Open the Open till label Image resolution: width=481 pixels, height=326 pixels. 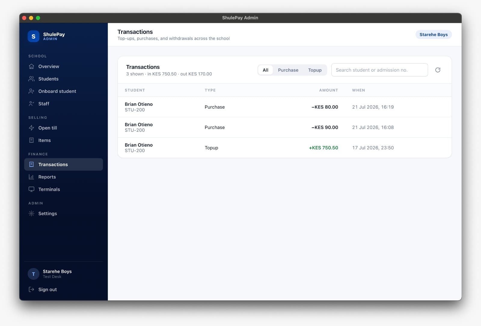(47, 128)
